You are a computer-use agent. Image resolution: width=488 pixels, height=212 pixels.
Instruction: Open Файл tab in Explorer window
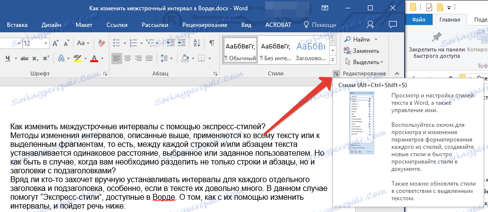pyautogui.click(x=418, y=20)
